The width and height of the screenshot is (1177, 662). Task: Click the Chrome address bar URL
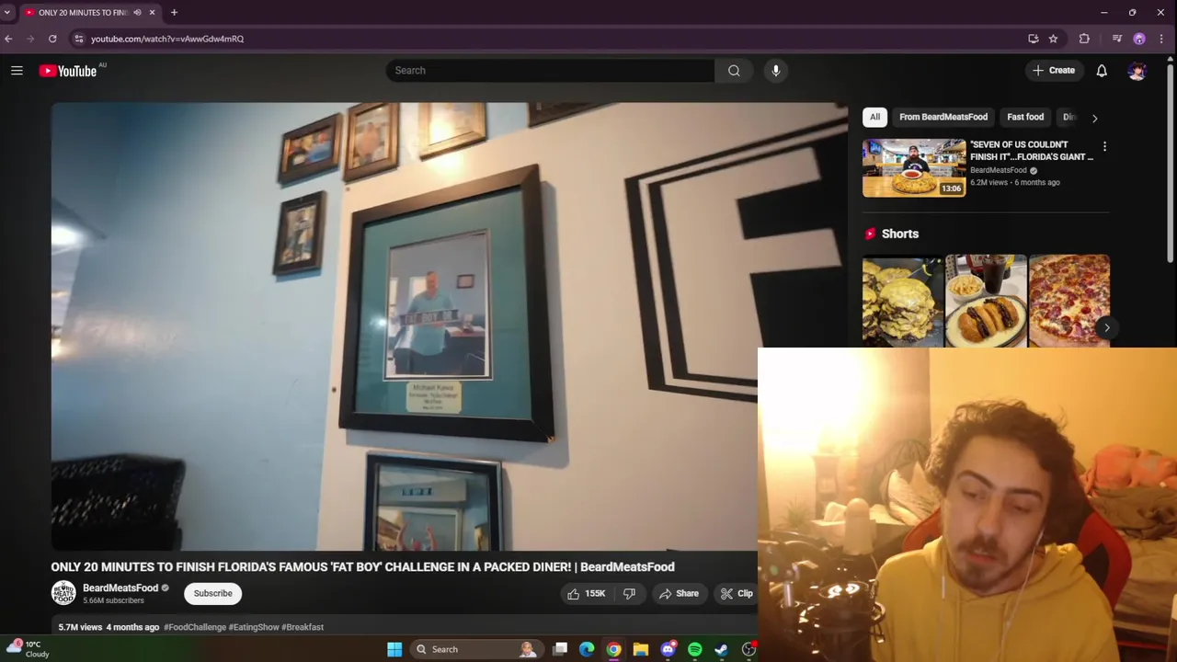167,39
